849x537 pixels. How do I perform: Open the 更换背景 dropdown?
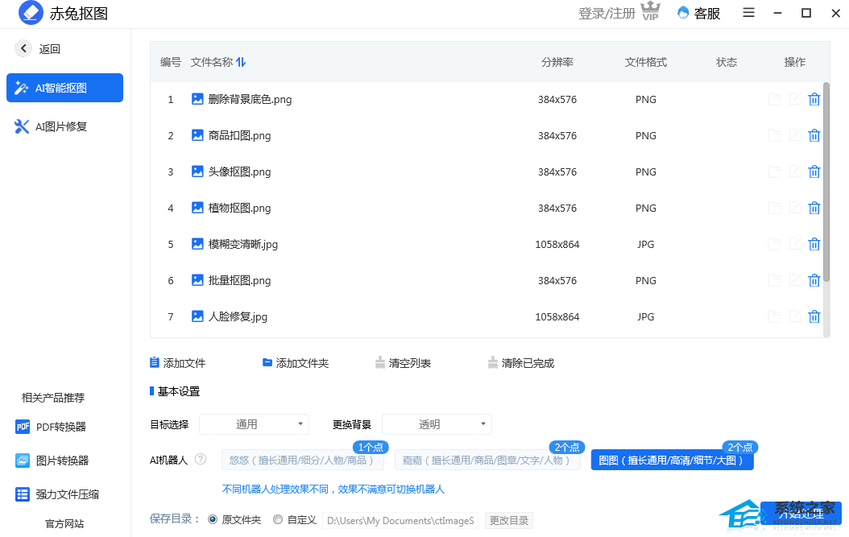436,424
